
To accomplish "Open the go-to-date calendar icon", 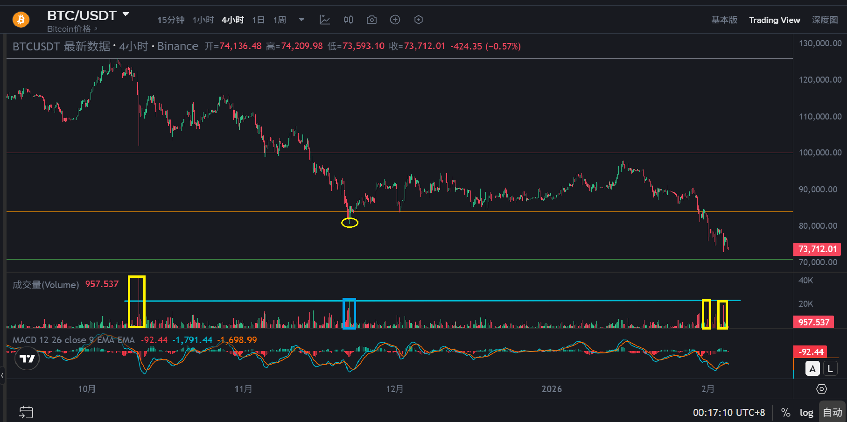I will point(26,412).
